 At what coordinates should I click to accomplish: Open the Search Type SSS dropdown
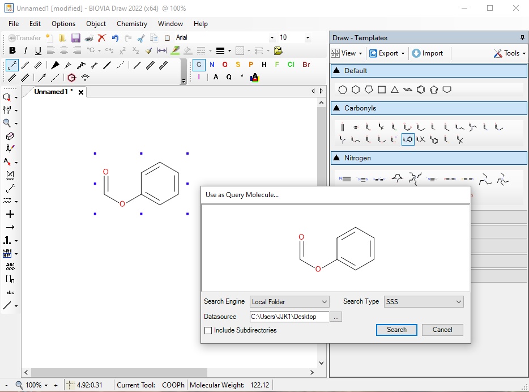(424, 302)
